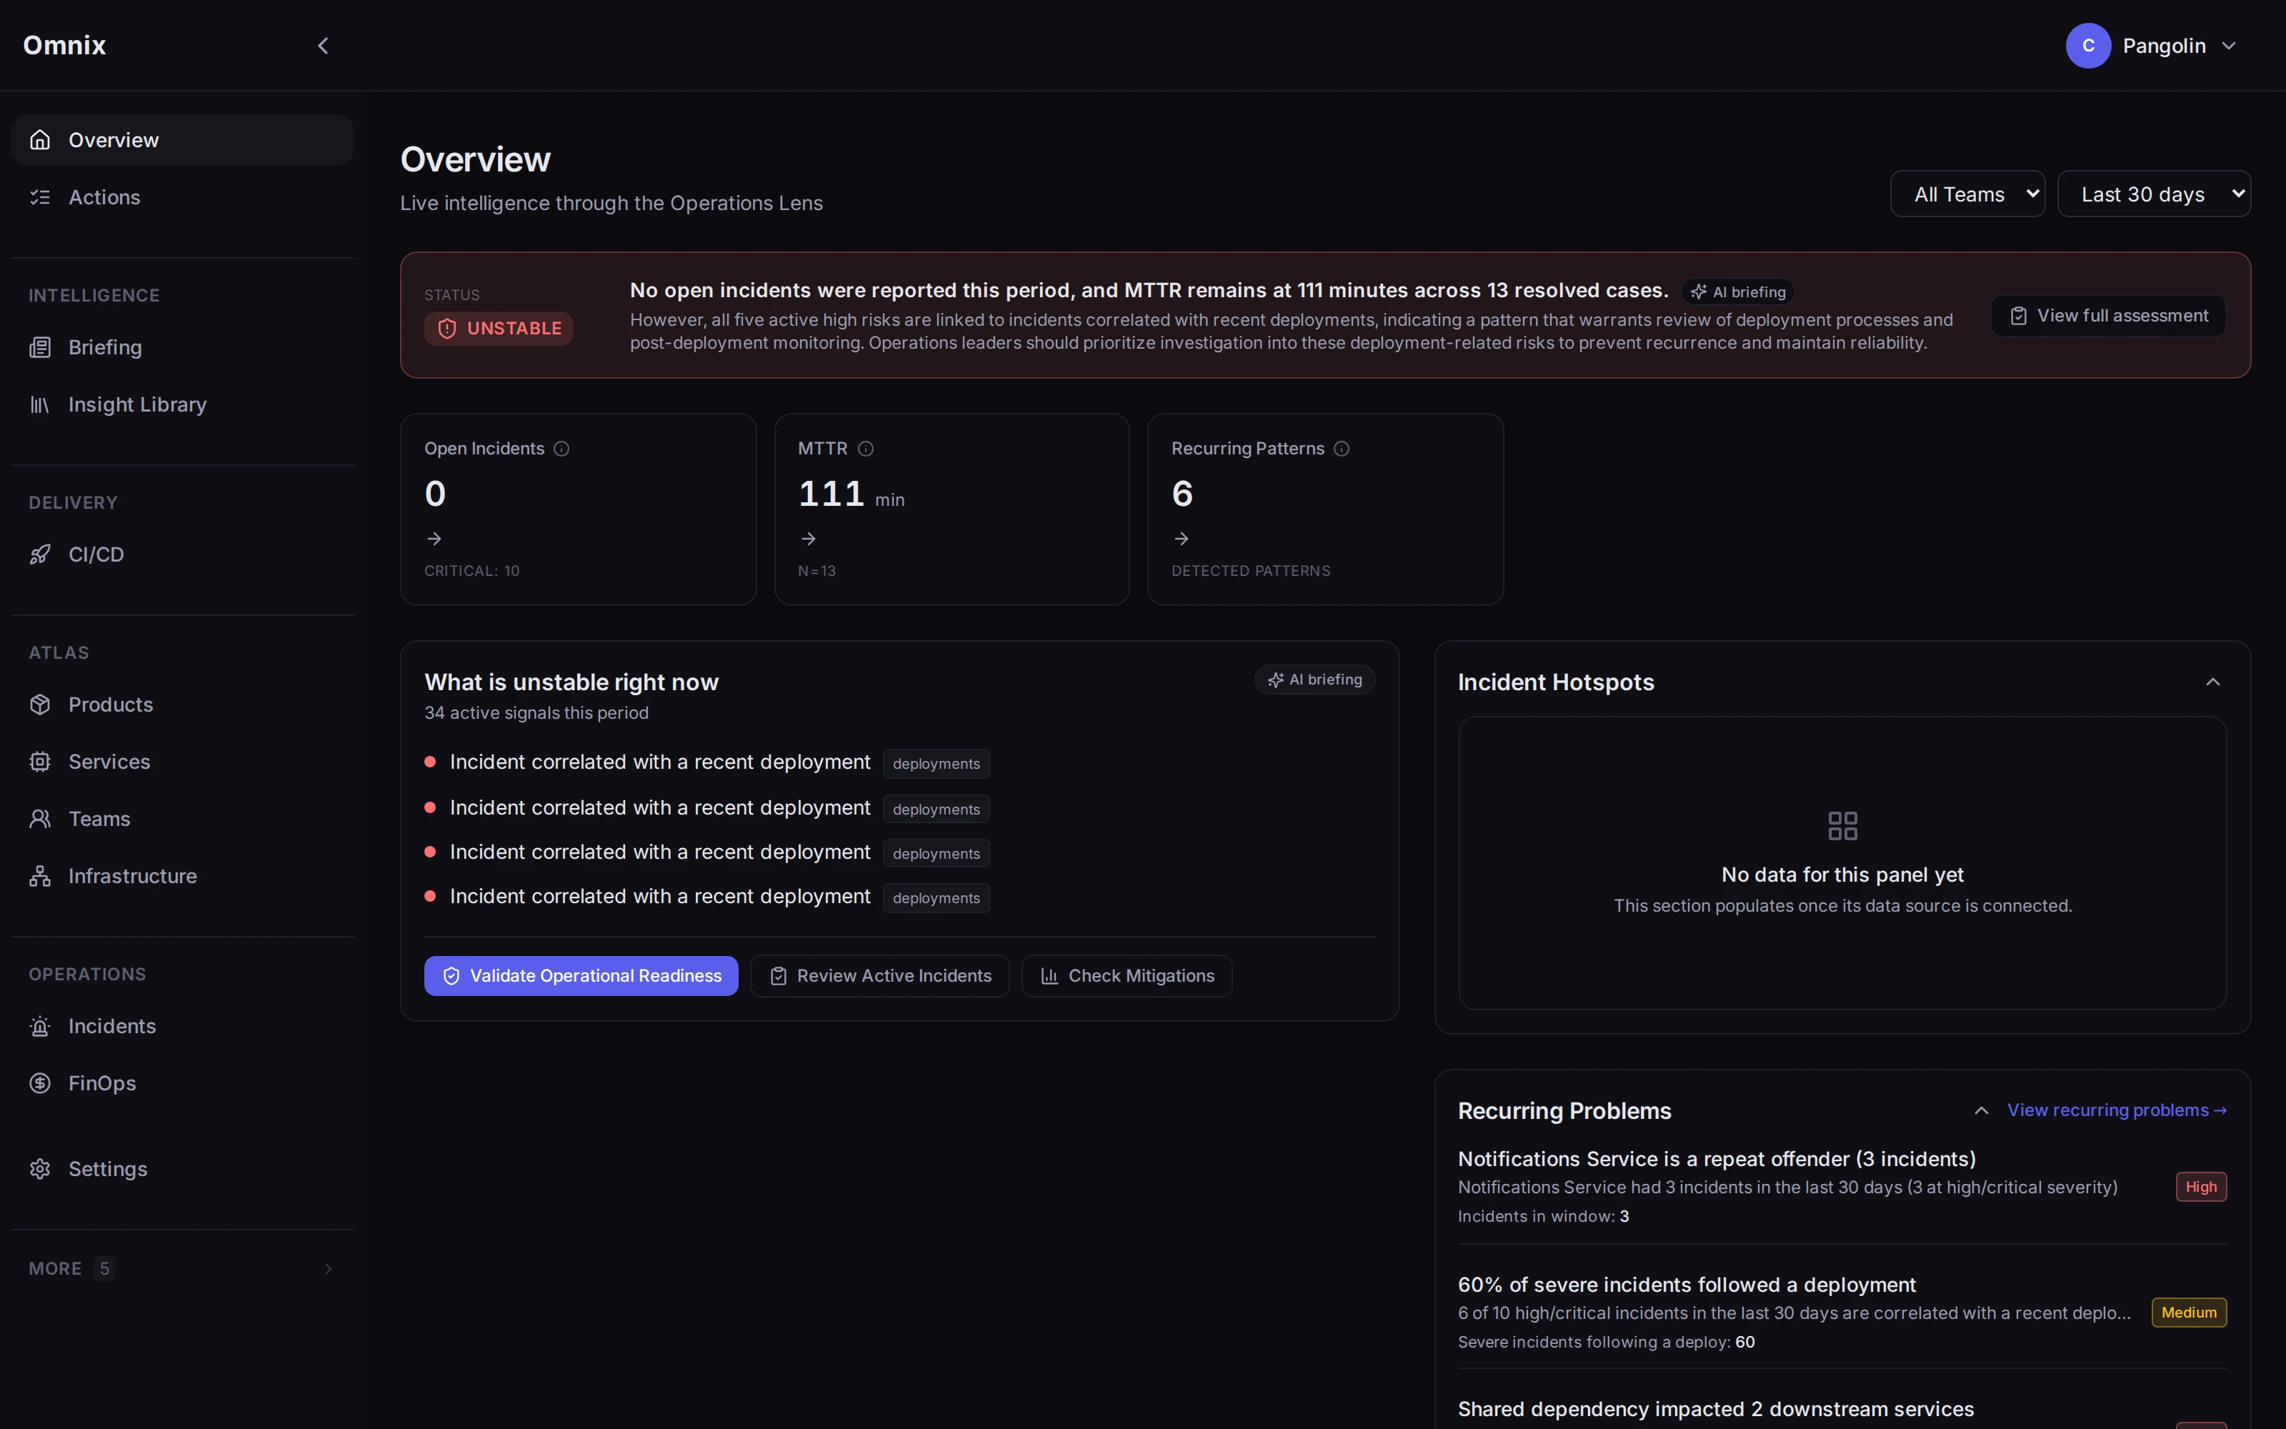Viewport: 2286px width, 1429px height.
Task: Click Review Active Incidents button
Action: coord(879,976)
